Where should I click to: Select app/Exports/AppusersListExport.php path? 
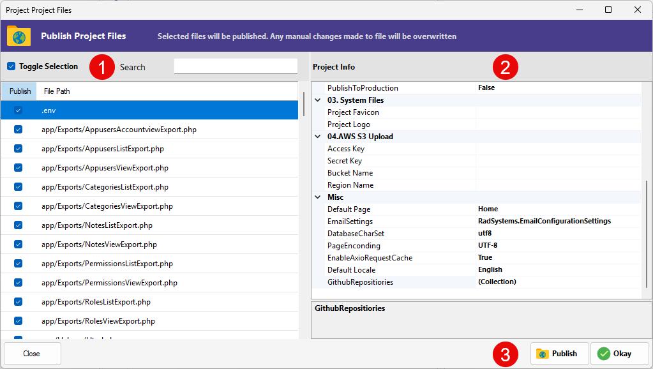tap(103, 149)
